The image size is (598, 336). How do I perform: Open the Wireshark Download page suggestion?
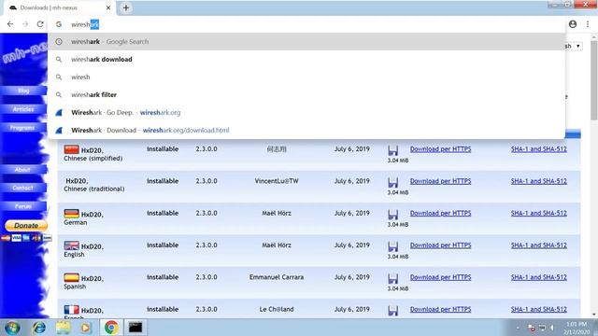306,131
